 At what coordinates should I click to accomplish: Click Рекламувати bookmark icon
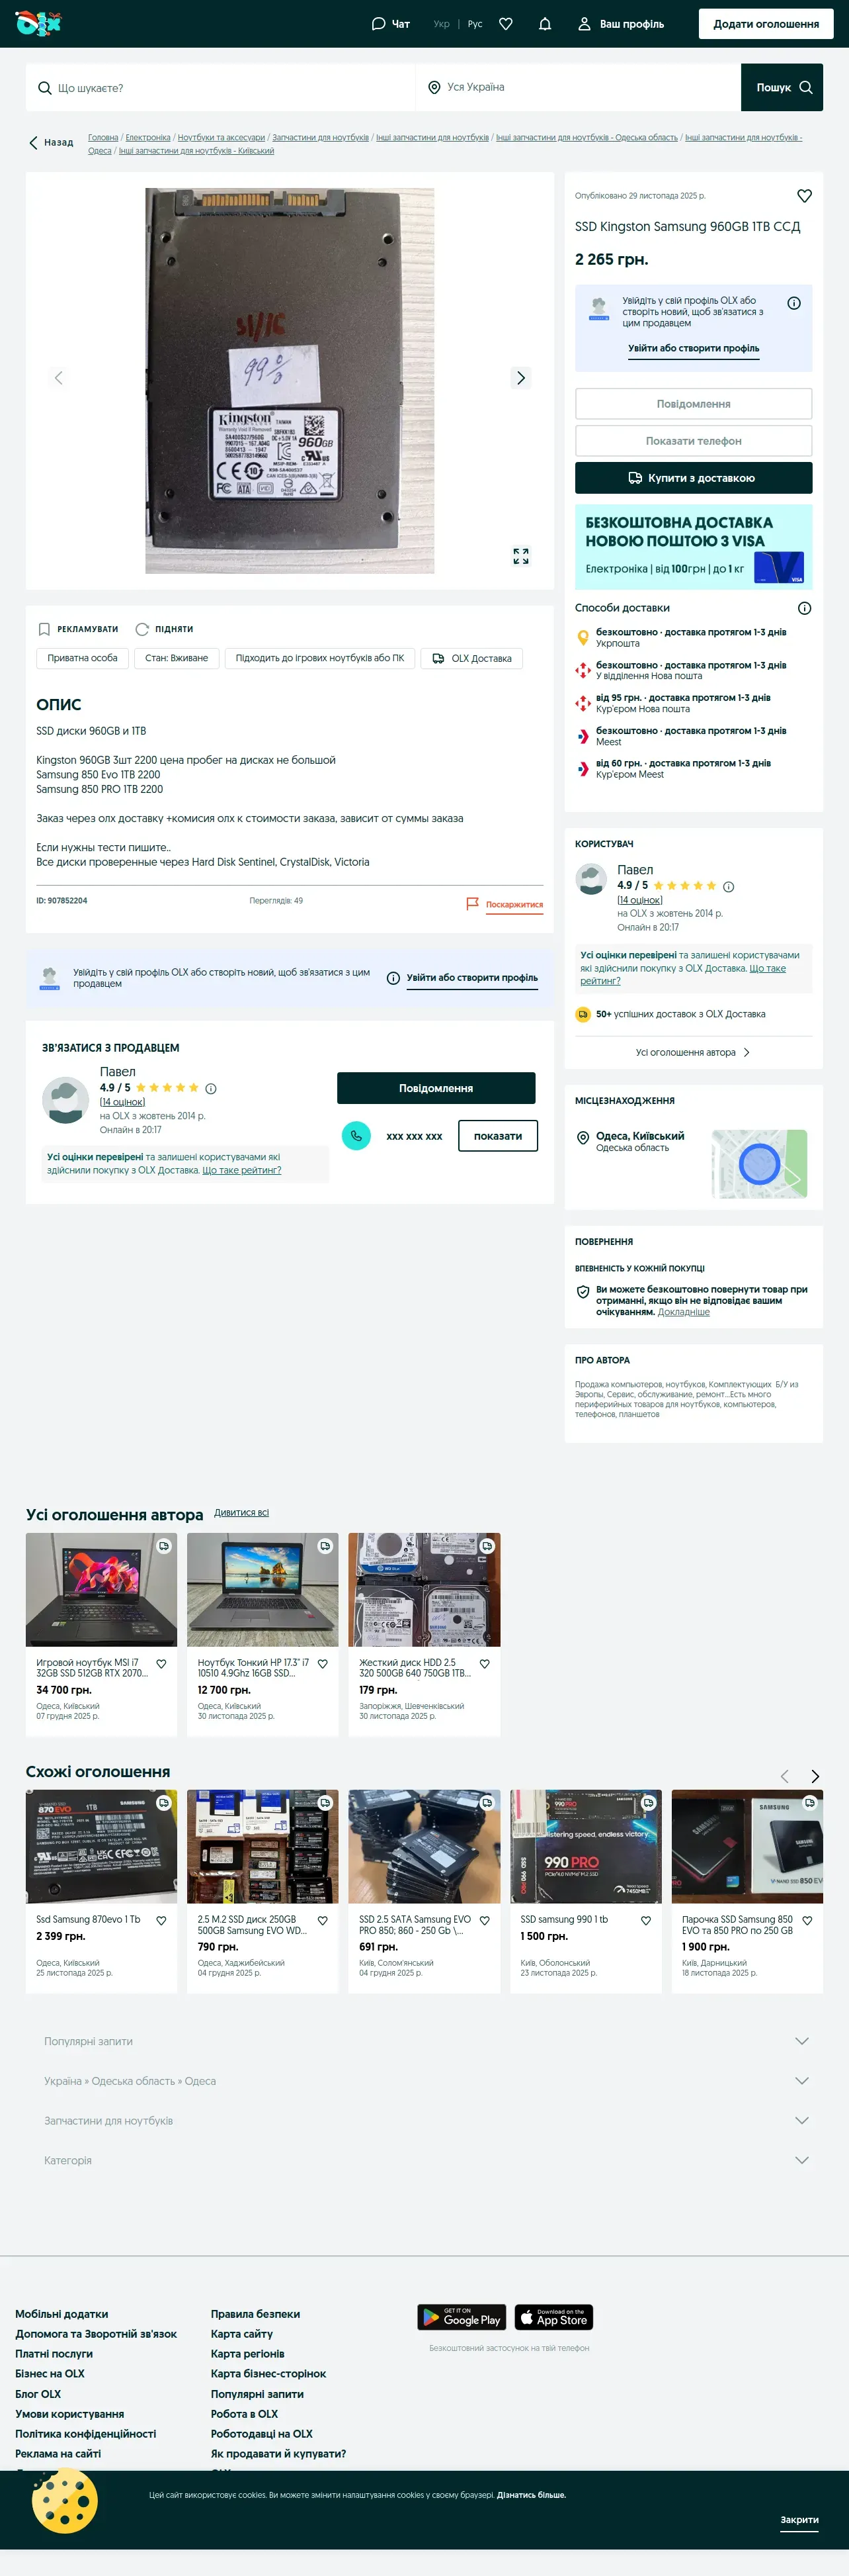point(44,629)
